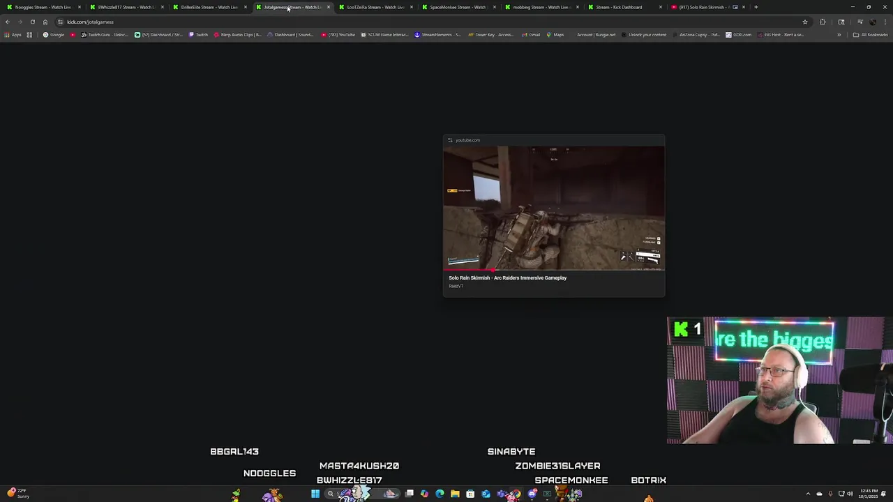Click the video progress bar in preview

pos(554,270)
